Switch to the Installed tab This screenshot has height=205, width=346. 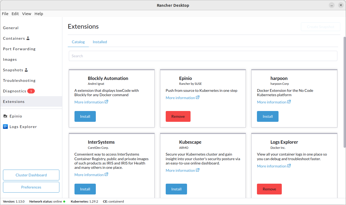coord(100,42)
